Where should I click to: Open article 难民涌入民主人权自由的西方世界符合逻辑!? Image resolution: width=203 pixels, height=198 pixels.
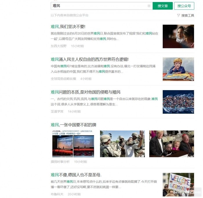pos(90,59)
